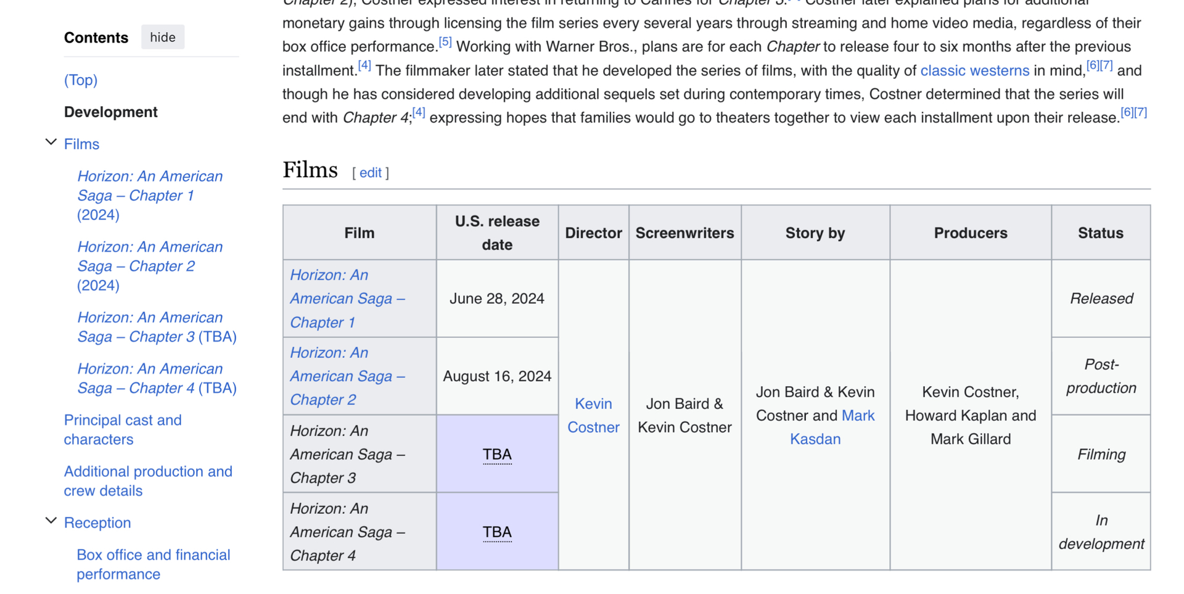Open Kevin Costner link in Director column
Screen dimensions: 1184x594
click(x=593, y=415)
